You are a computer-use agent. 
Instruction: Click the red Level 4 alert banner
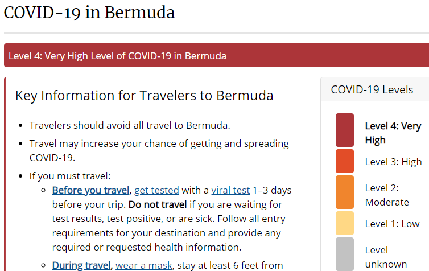[216, 56]
